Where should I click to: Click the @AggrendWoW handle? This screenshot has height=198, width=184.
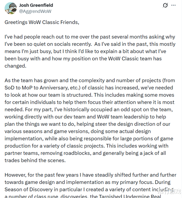point(35,11)
